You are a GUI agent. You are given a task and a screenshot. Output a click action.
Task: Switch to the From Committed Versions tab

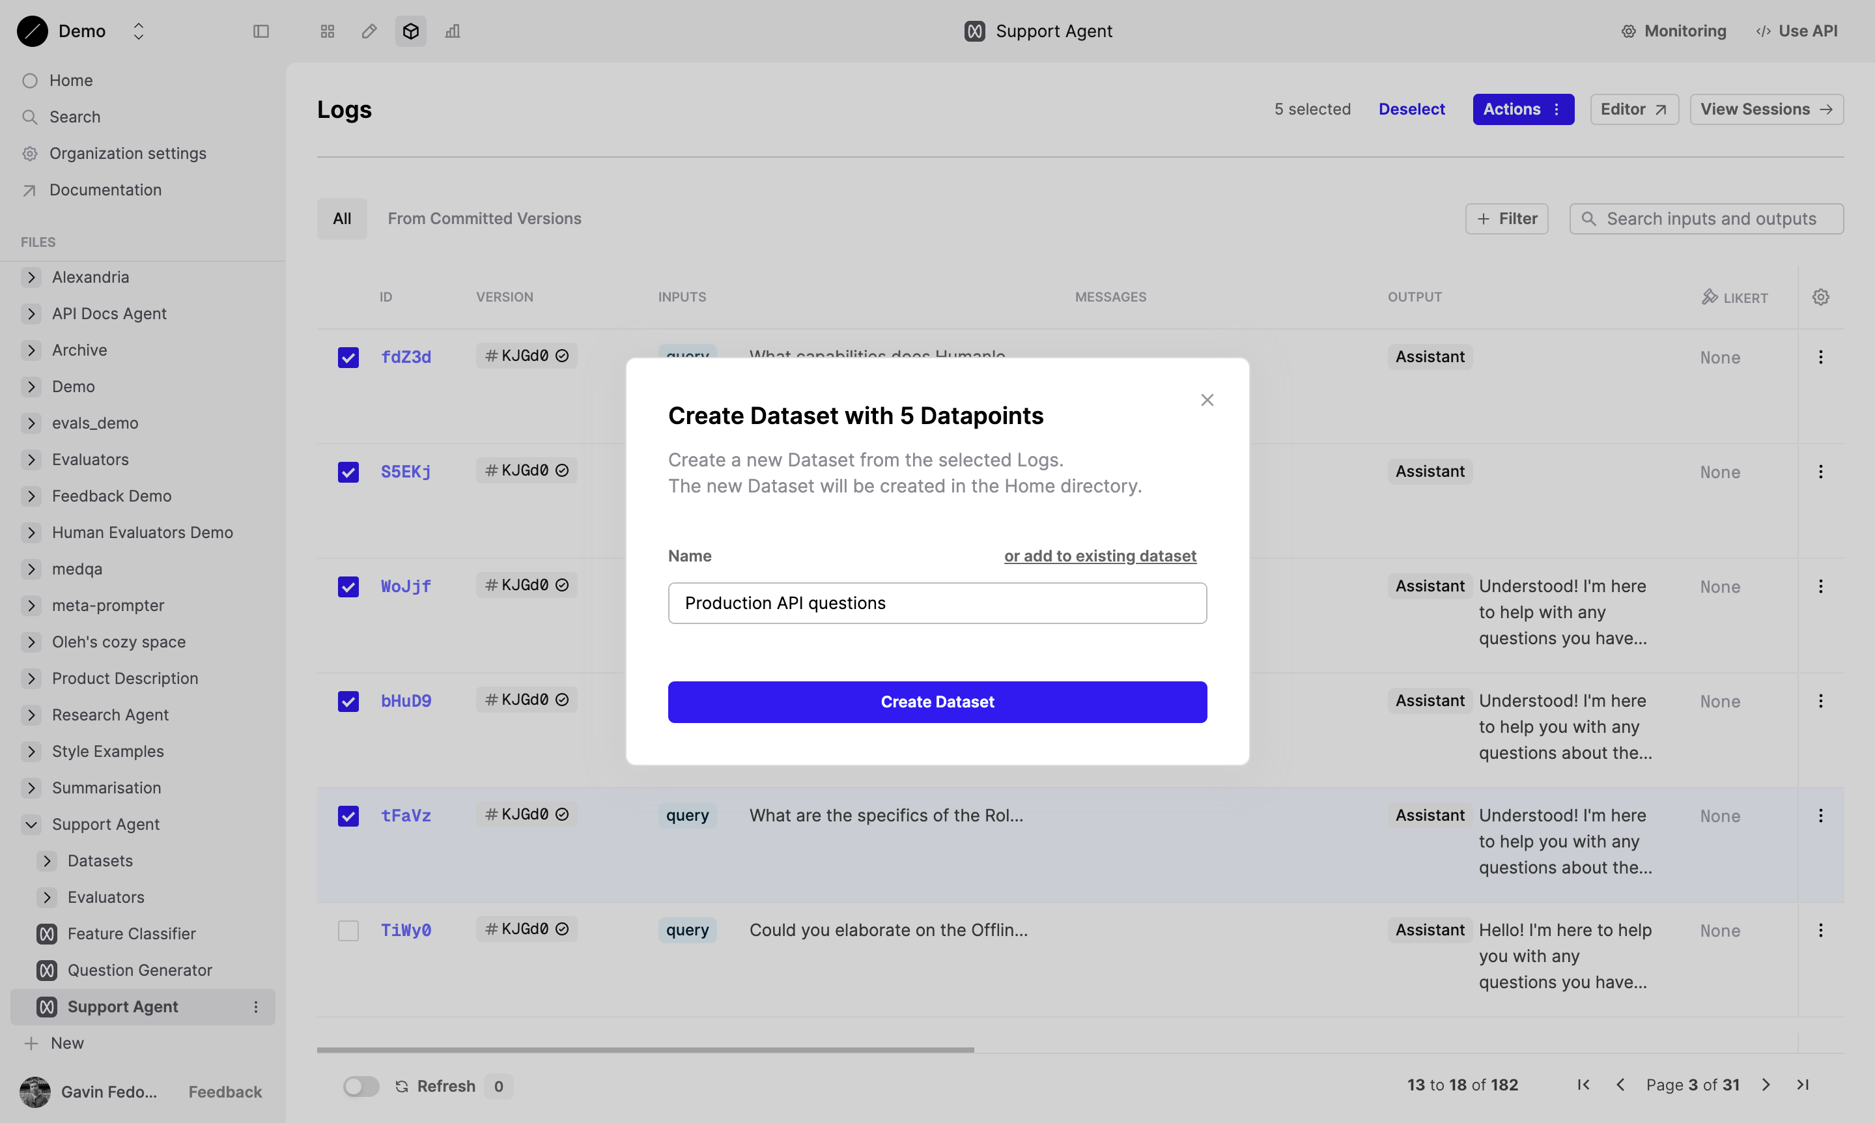coord(485,218)
